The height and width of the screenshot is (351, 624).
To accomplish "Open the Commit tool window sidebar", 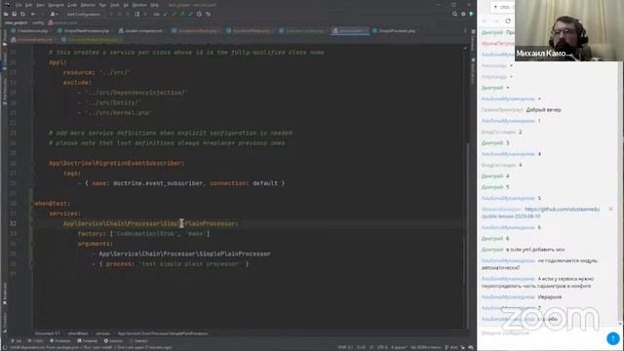I will coord(4,60).
